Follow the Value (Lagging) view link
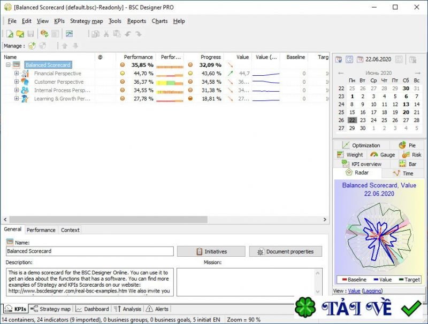This screenshot has width=428, height=324. pyautogui.click(x=365, y=291)
